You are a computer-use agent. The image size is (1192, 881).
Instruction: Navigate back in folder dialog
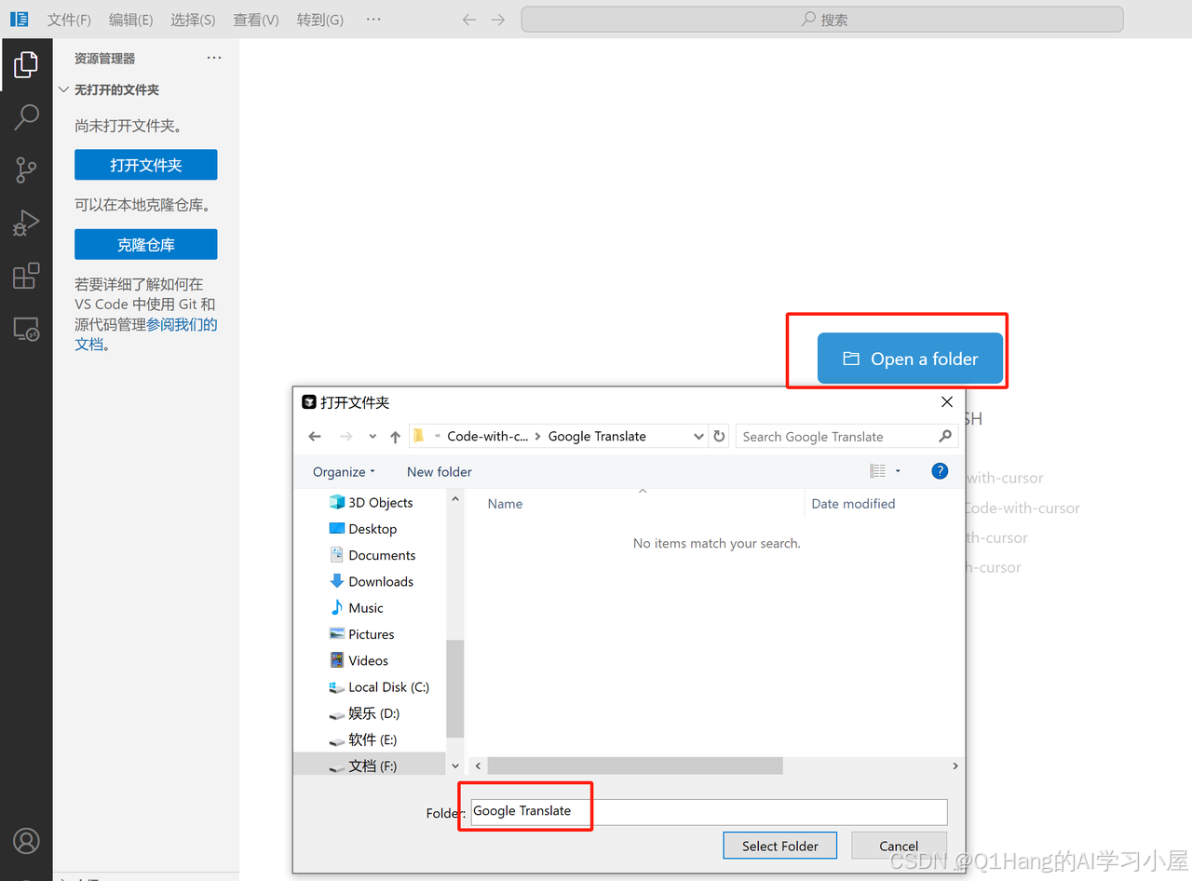tap(315, 436)
